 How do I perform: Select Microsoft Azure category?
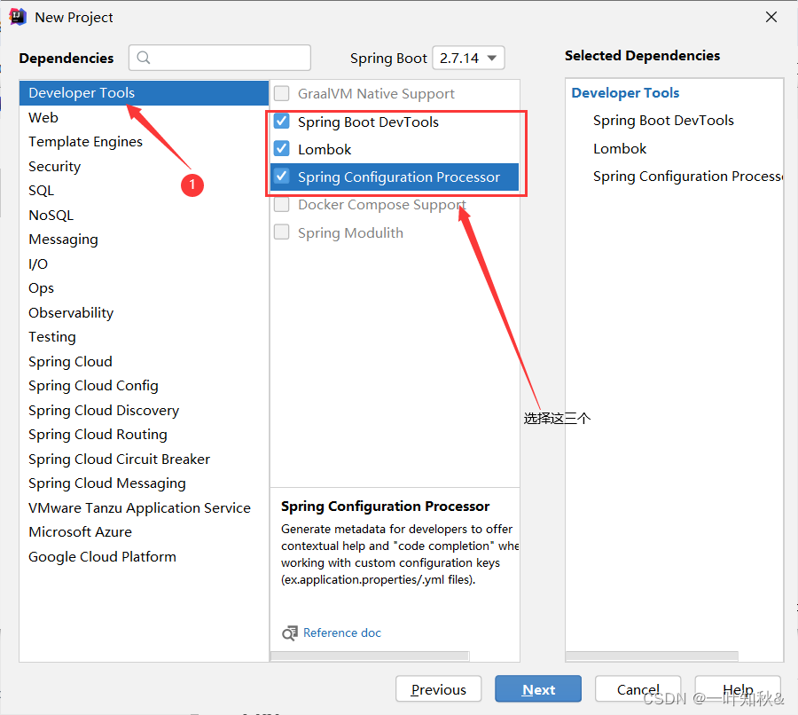(x=144, y=532)
